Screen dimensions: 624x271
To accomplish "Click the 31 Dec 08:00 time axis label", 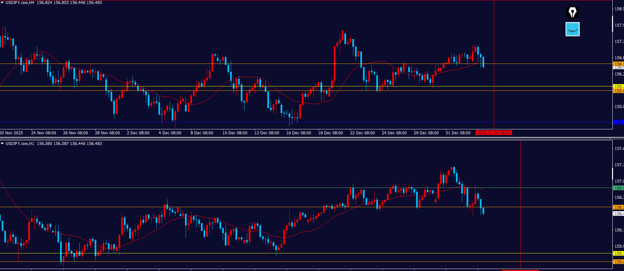I will pyautogui.click(x=458, y=133).
